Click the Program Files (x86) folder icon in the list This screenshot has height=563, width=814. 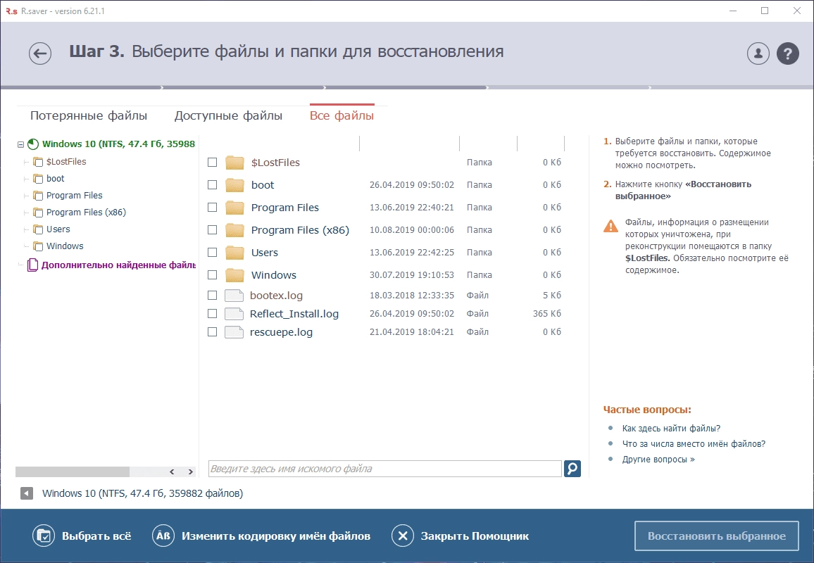[x=234, y=230]
